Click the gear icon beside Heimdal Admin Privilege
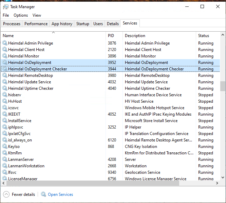The width and height of the screenshot is (226, 203). [5, 43]
